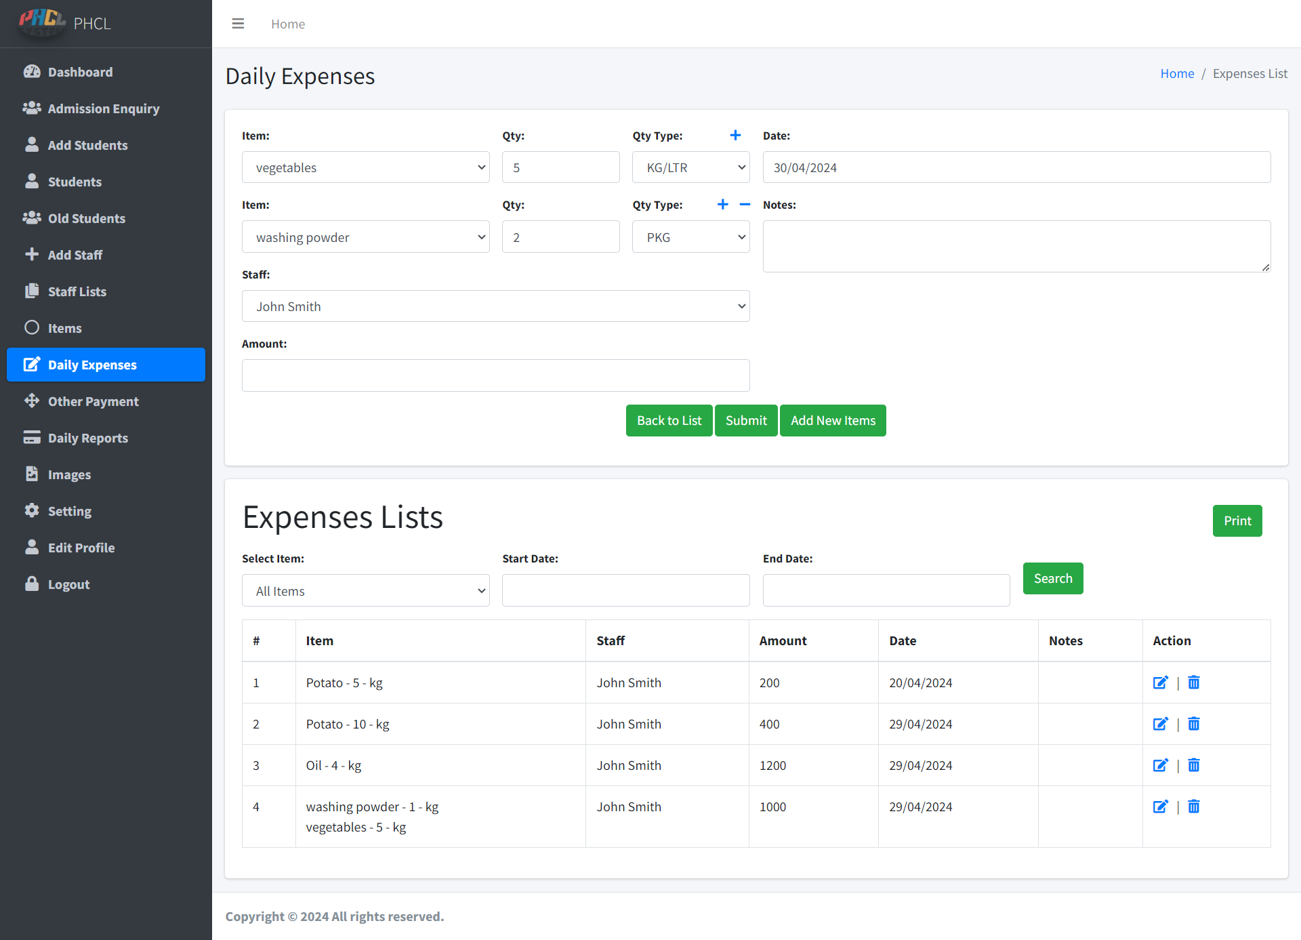
Task: Click the minus icon to remove second item row
Action: (x=745, y=205)
